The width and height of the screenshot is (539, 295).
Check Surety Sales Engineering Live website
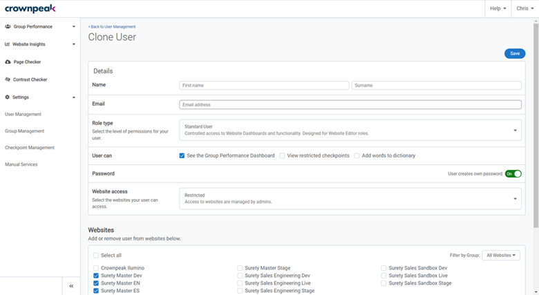pos(240,283)
